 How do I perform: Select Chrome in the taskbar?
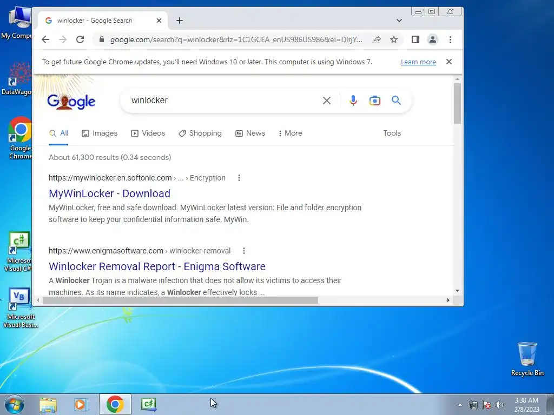(115, 404)
